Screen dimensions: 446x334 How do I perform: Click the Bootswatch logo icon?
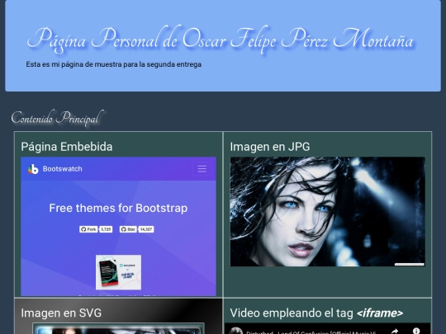(33, 169)
